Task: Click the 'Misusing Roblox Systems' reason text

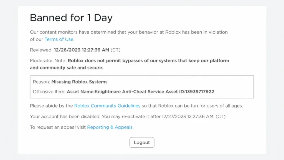Action: point(79,82)
